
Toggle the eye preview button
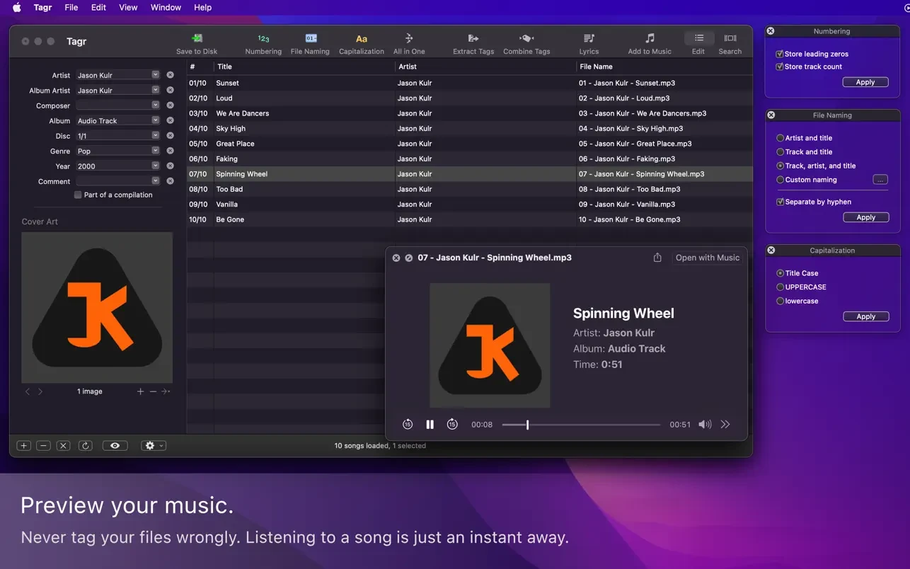115,446
